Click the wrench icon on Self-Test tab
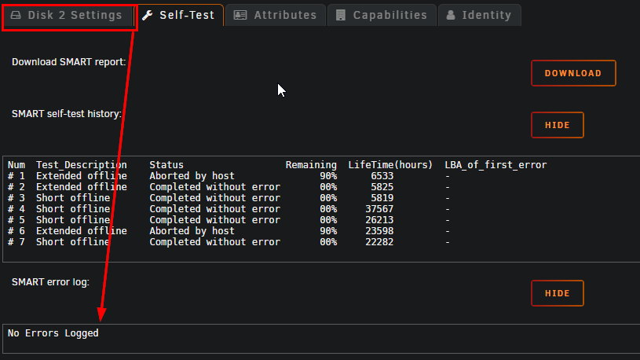This screenshot has height=360, width=640. [x=148, y=15]
